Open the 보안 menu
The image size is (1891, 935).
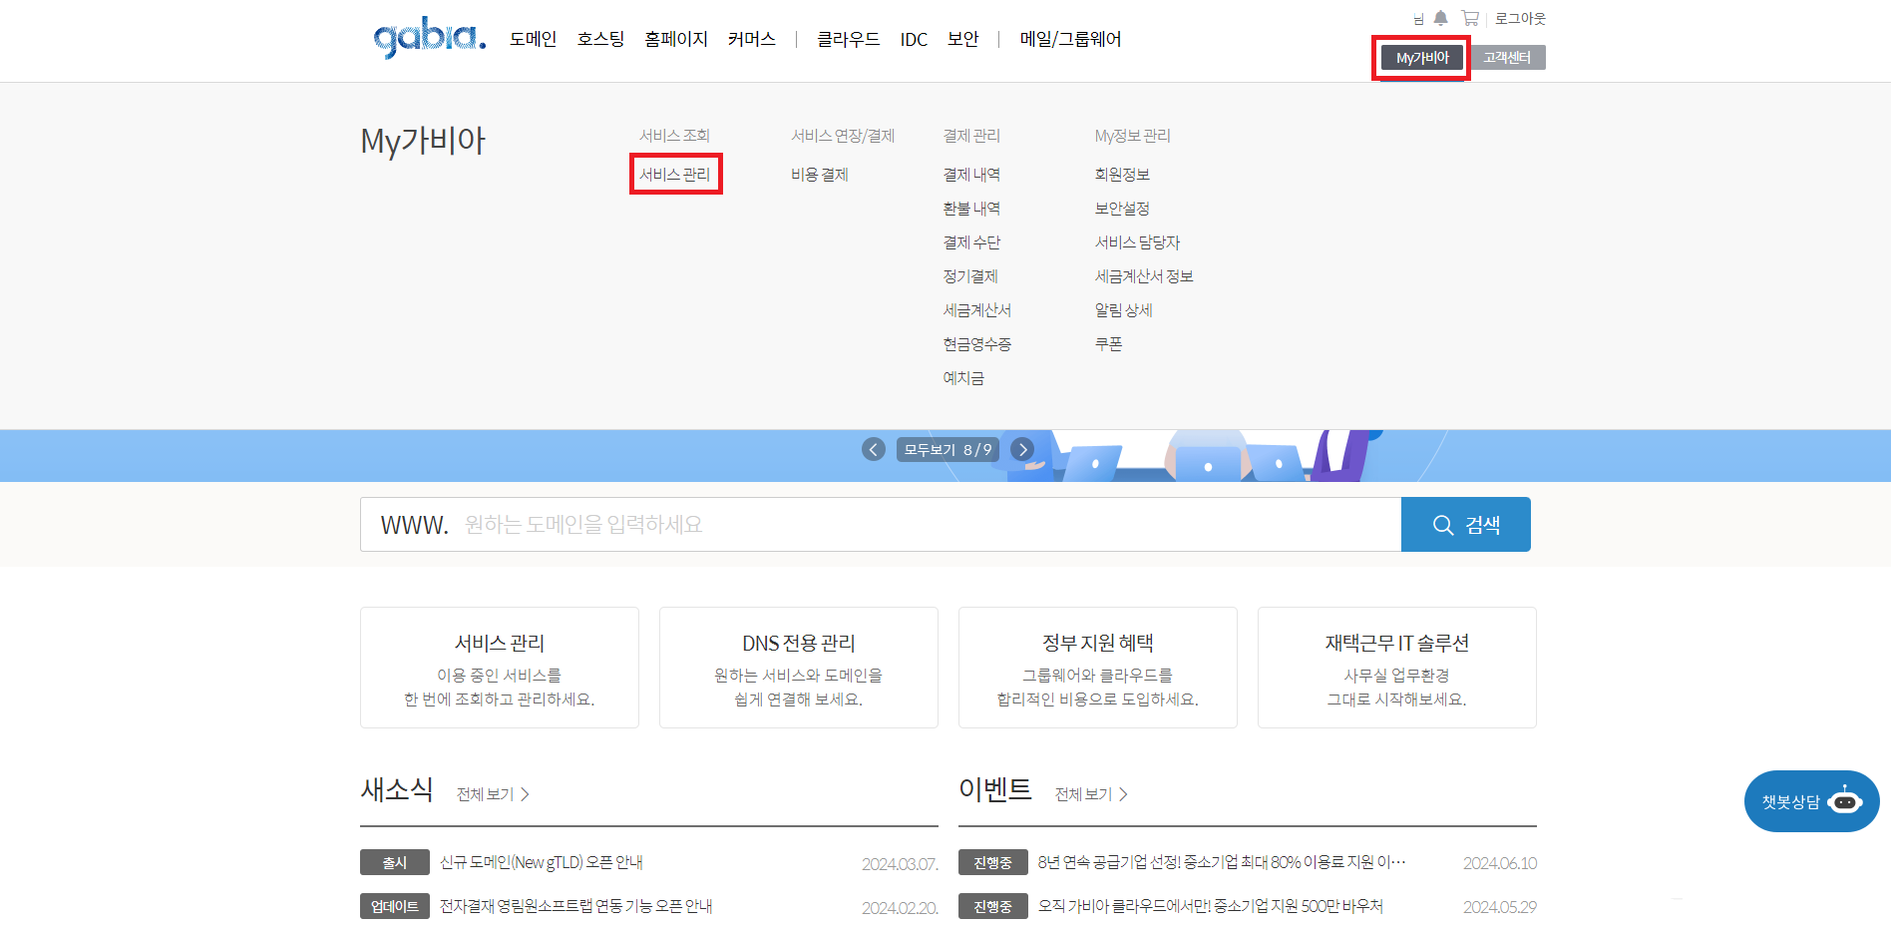(963, 39)
